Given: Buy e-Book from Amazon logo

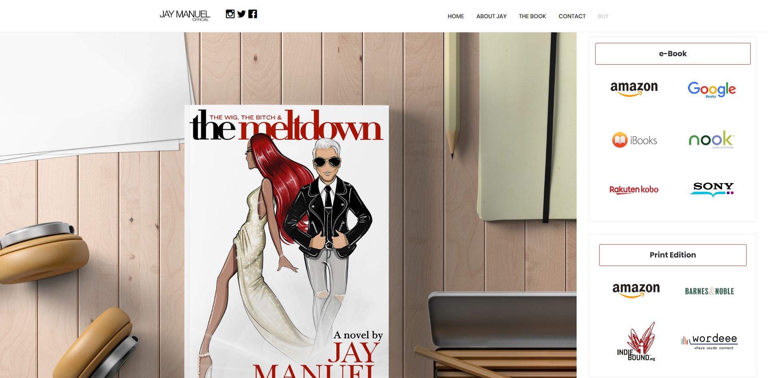Looking at the screenshot, I should [x=634, y=89].
